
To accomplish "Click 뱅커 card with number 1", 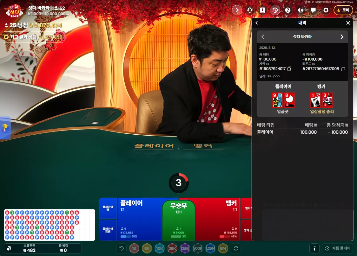I will point(315,100).
